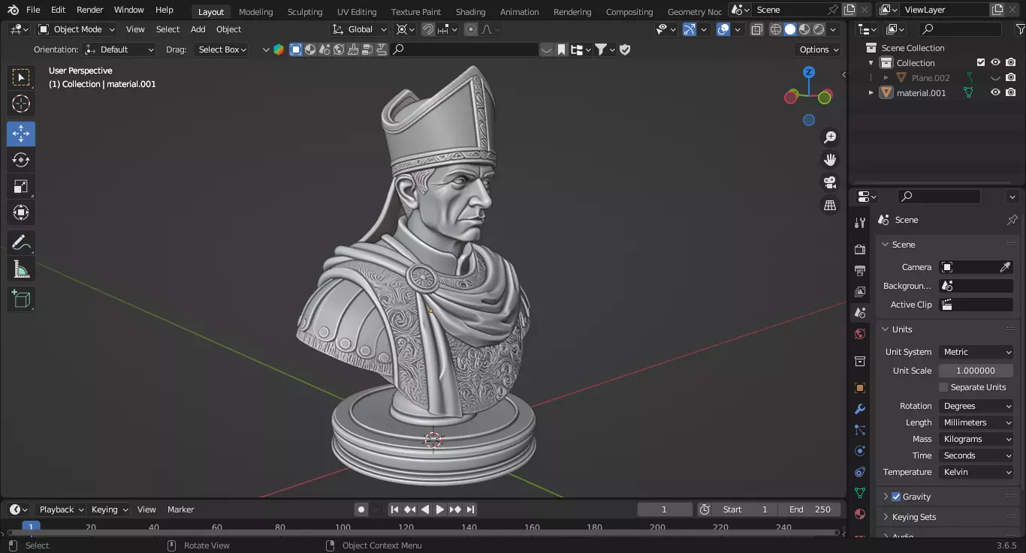Open the Render properties tab

tap(860, 249)
